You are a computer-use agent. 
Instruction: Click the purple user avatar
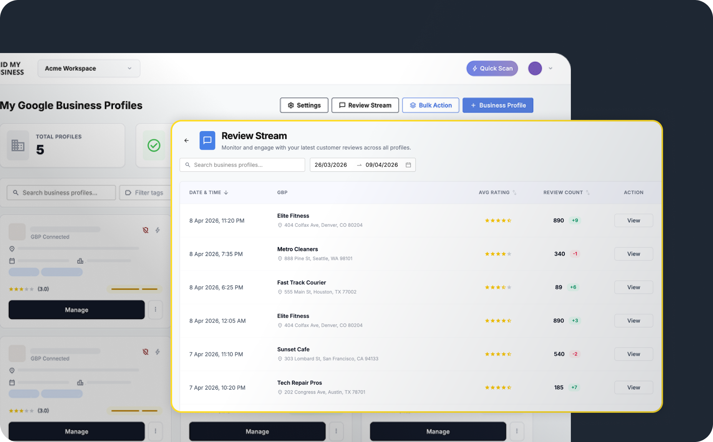click(x=535, y=68)
